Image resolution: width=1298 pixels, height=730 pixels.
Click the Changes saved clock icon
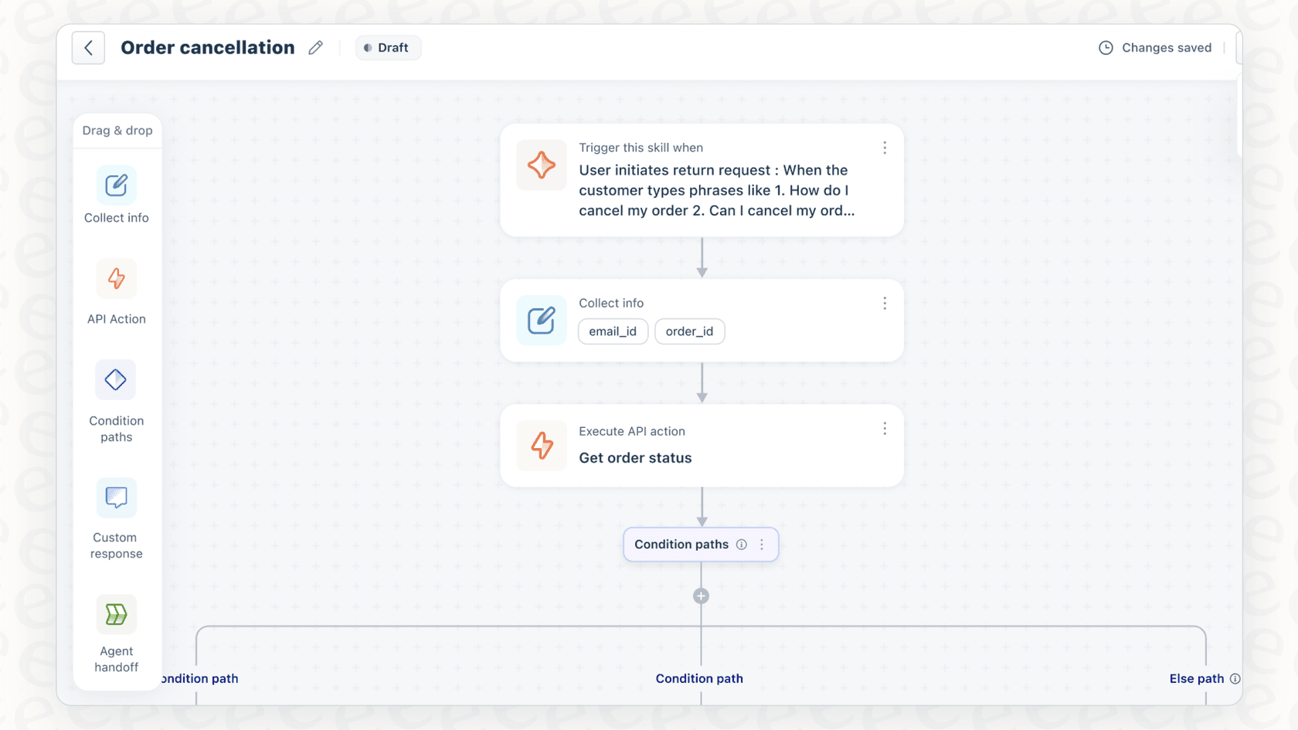coord(1106,48)
